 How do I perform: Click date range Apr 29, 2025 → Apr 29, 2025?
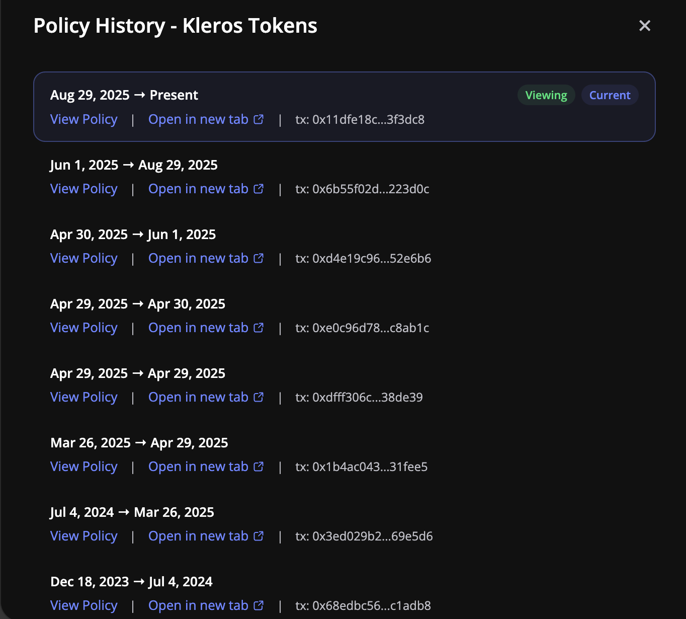point(138,373)
